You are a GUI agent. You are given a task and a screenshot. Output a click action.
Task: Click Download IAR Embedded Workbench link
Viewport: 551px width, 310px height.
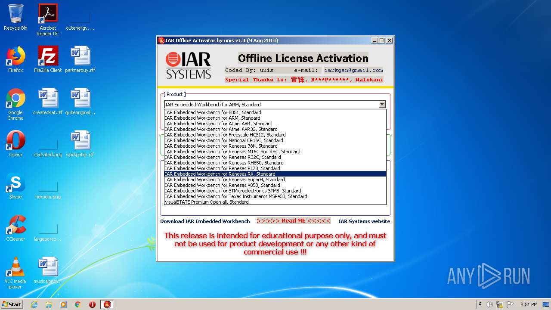[x=205, y=221]
